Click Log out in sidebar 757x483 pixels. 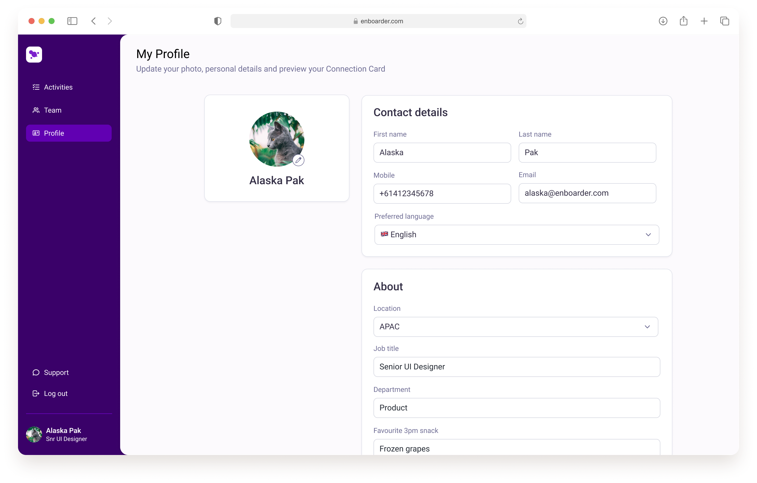pyautogui.click(x=55, y=393)
